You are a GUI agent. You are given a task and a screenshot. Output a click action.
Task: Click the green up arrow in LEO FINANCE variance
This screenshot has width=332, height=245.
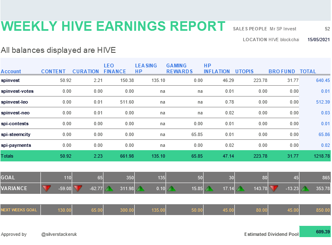click(109, 188)
